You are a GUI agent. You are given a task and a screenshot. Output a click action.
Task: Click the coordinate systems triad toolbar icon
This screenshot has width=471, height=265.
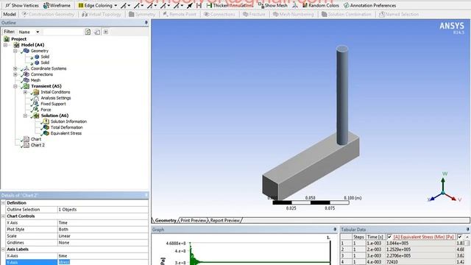coord(295,5)
